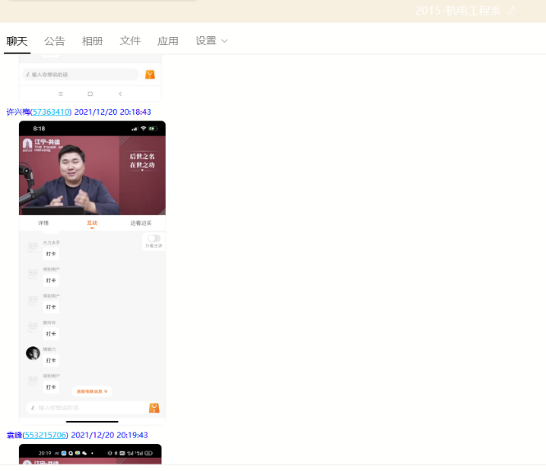Toggle the 只看主讲 switch
This screenshot has height=471, width=546.
coord(154,239)
